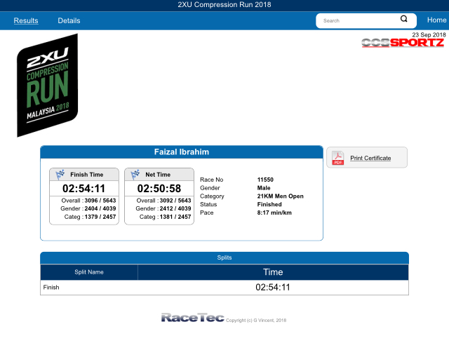Viewport: 449px width, 355px height.
Task: Open the Details tab
Action: (69, 20)
